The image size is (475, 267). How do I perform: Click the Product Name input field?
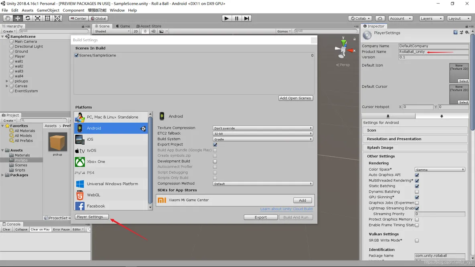434,52
